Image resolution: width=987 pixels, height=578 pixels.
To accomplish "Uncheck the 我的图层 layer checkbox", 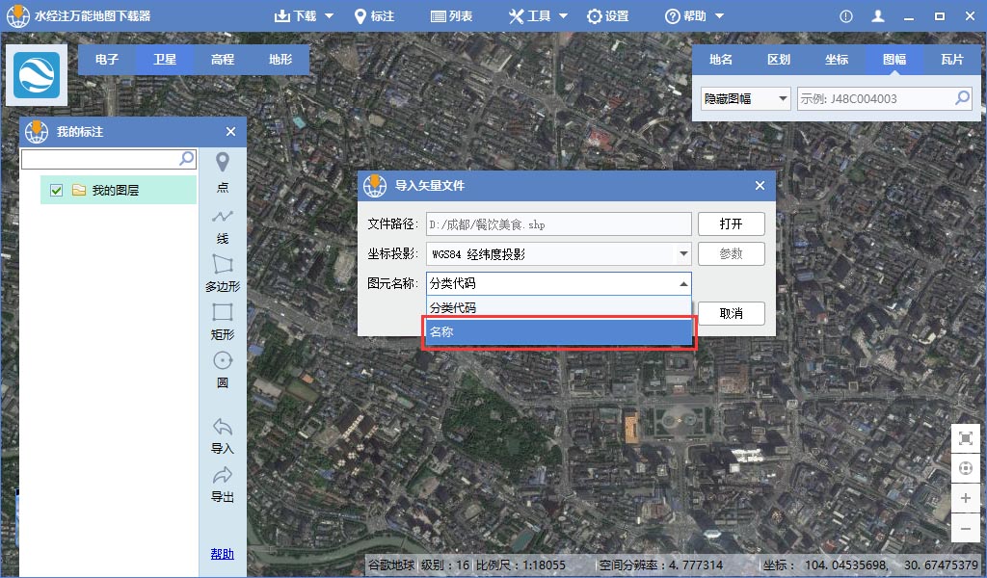I will click(x=56, y=190).
